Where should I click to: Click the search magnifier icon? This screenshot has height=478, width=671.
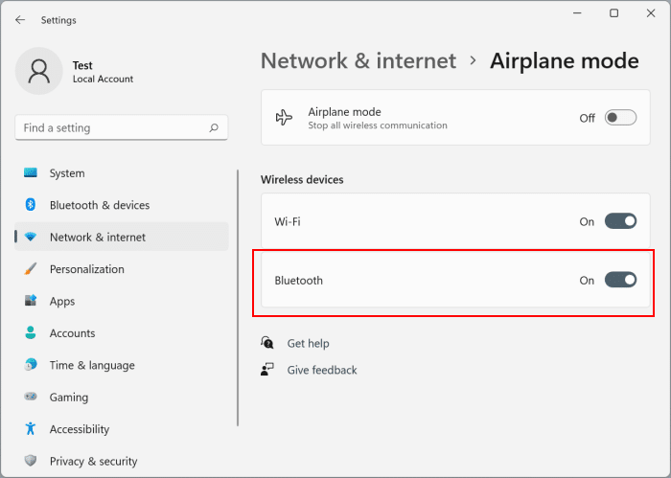[214, 127]
